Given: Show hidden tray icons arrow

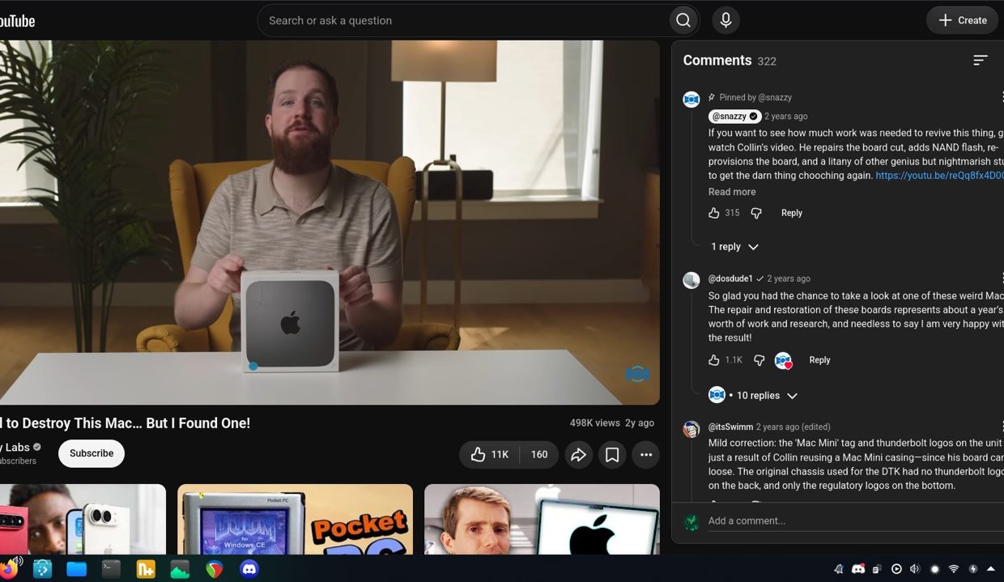Looking at the screenshot, I should pos(991,569).
